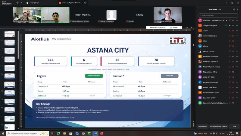Toggle video for Zulfiya Ainabayeva in list
241x136 pixels.
point(233,25)
